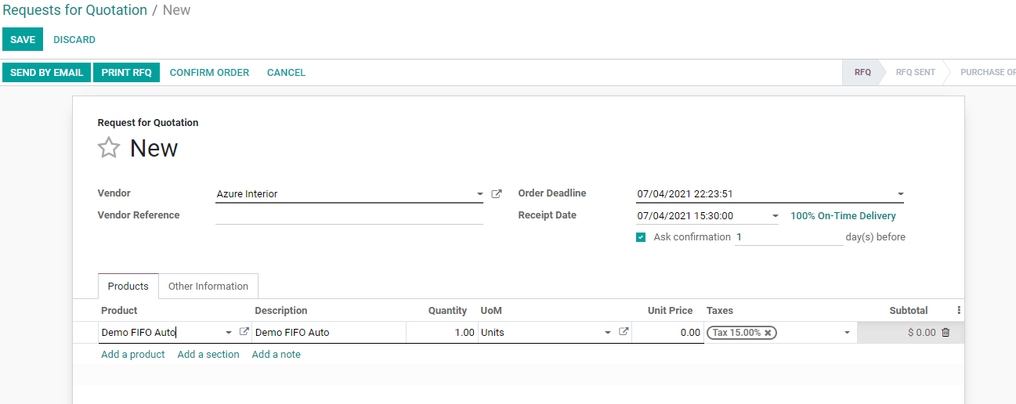Switch to the Other Information tab
The width and height of the screenshot is (1016, 404).
click(x=208, y=286)
